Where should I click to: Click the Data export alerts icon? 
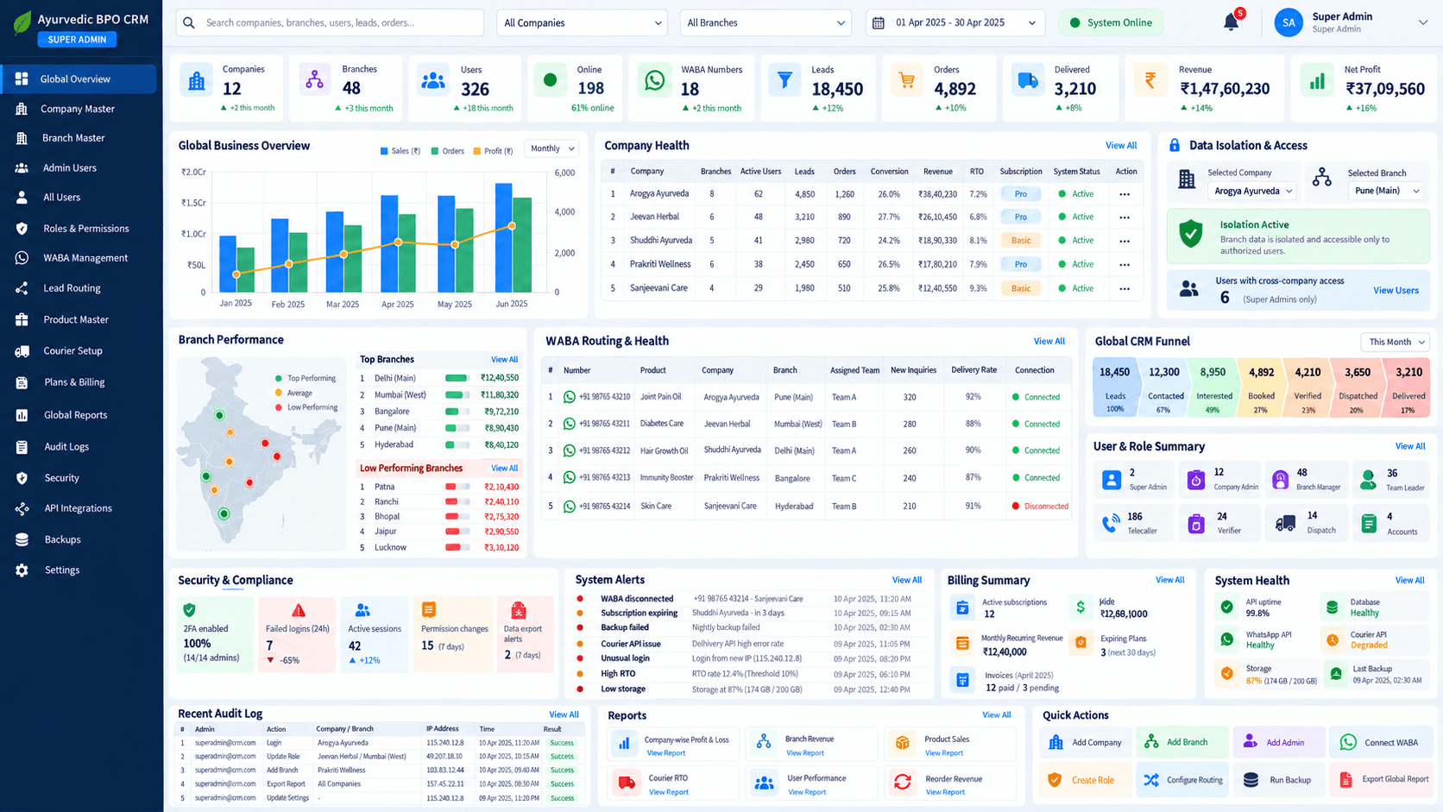pos(519,611)
